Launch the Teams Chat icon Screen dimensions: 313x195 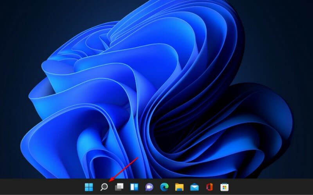pos(149,187)
